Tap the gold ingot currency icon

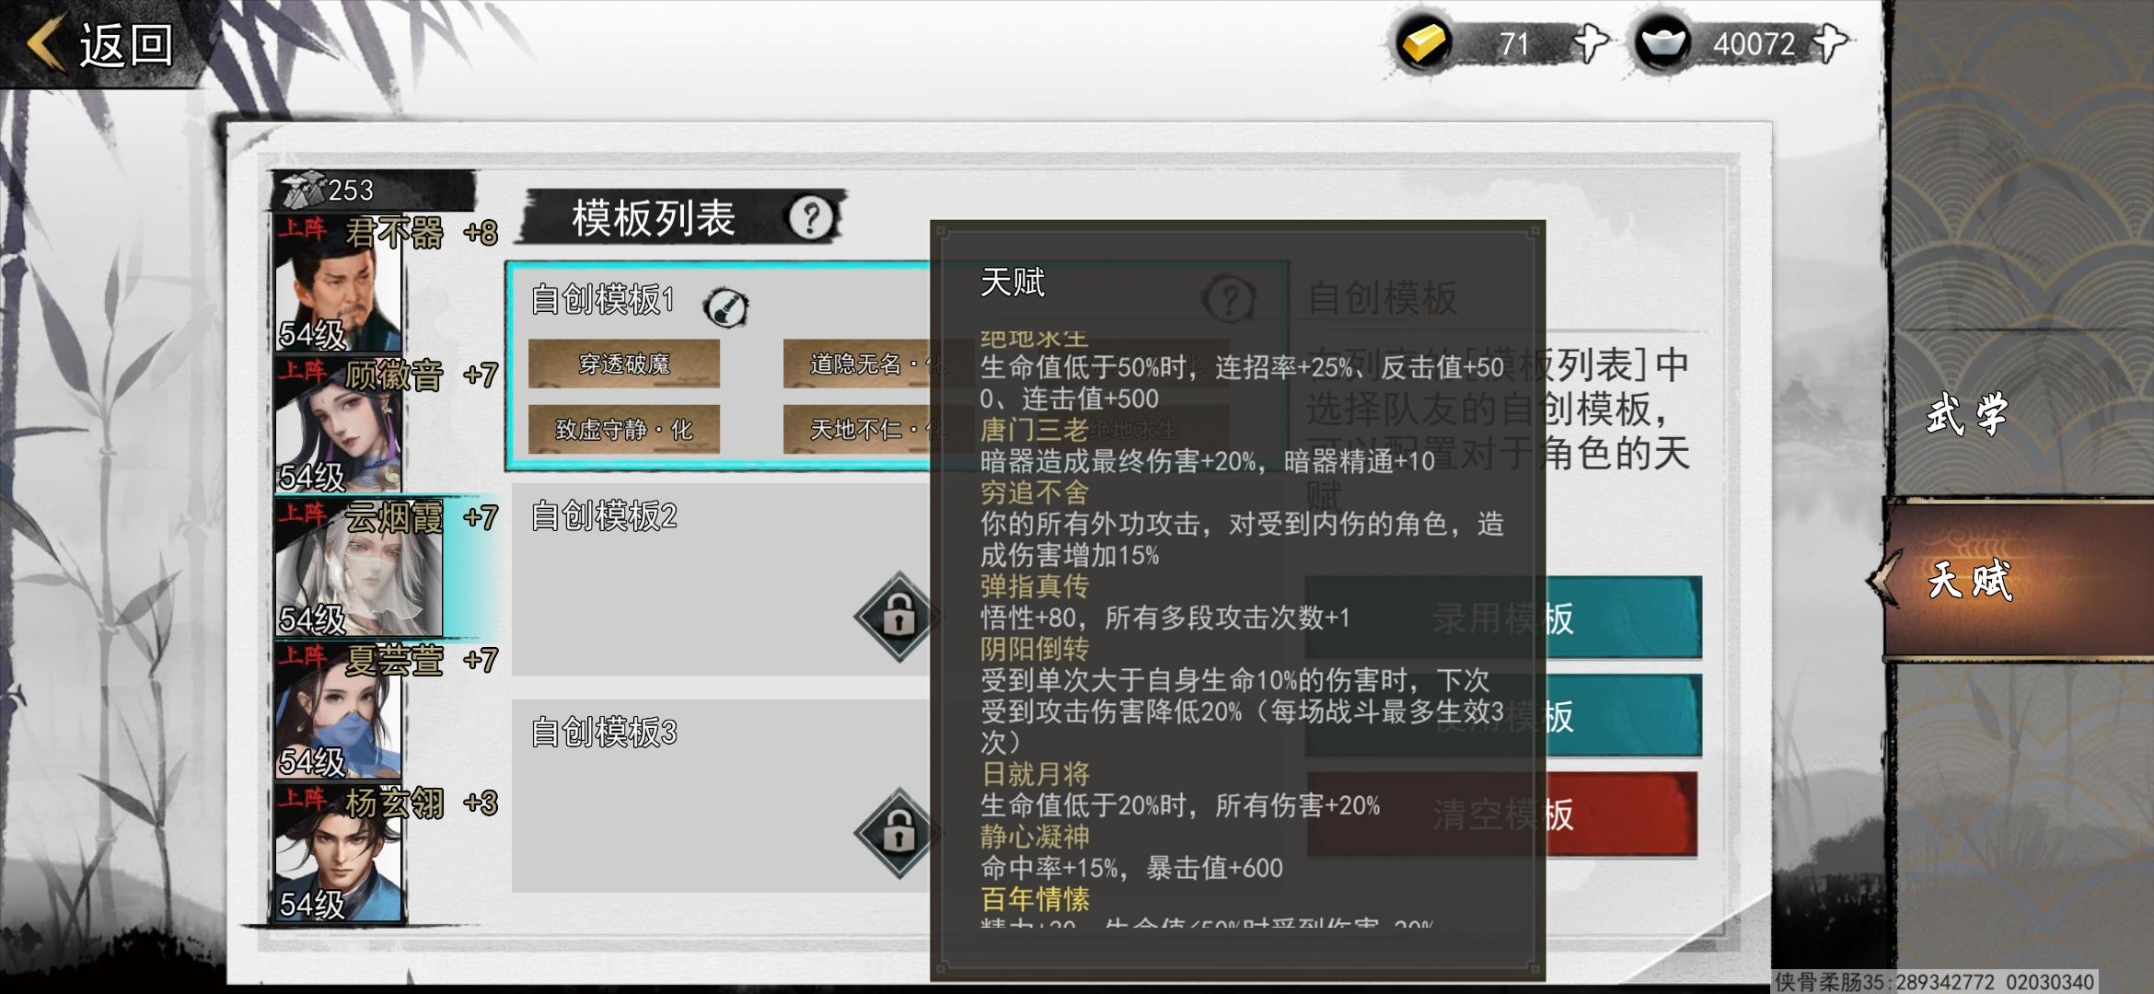[1423, 43]
